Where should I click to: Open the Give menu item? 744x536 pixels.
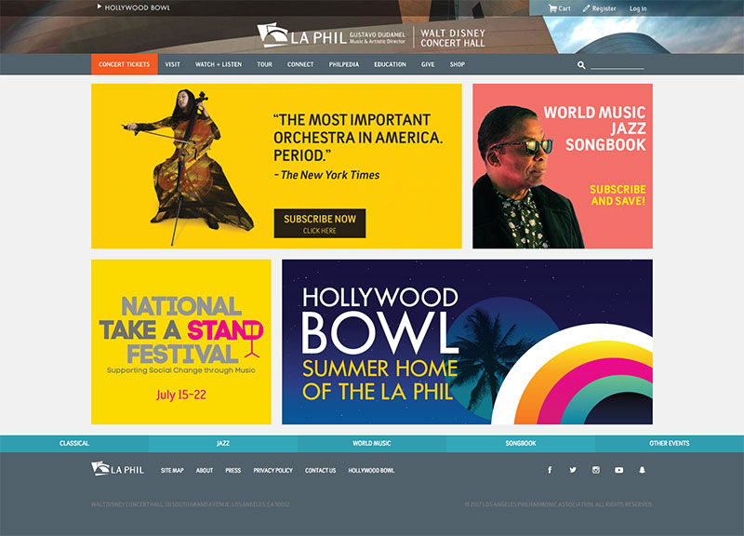428,64
